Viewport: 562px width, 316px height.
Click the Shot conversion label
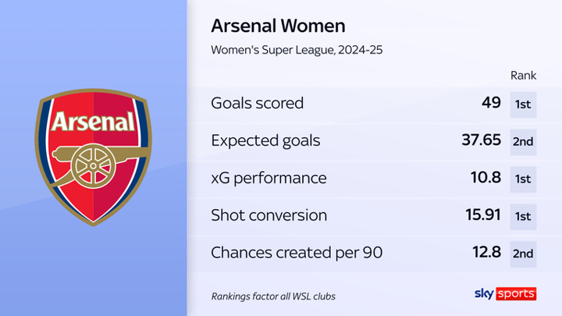(269, 215)
